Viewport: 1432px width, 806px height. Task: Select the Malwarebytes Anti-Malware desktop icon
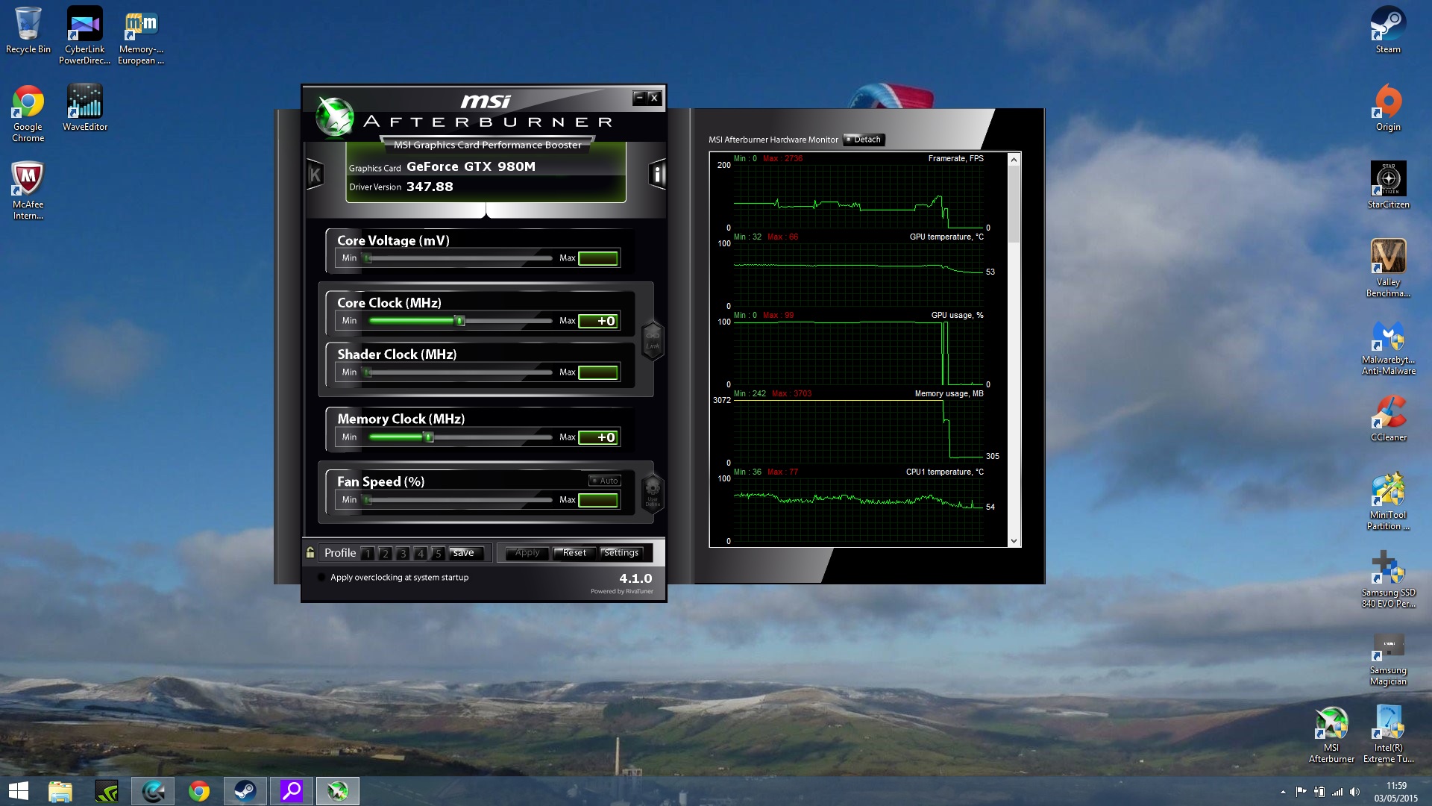(1388, 346)
